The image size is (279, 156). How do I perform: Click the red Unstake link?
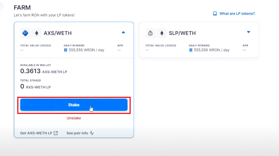[x=74, y=118]
